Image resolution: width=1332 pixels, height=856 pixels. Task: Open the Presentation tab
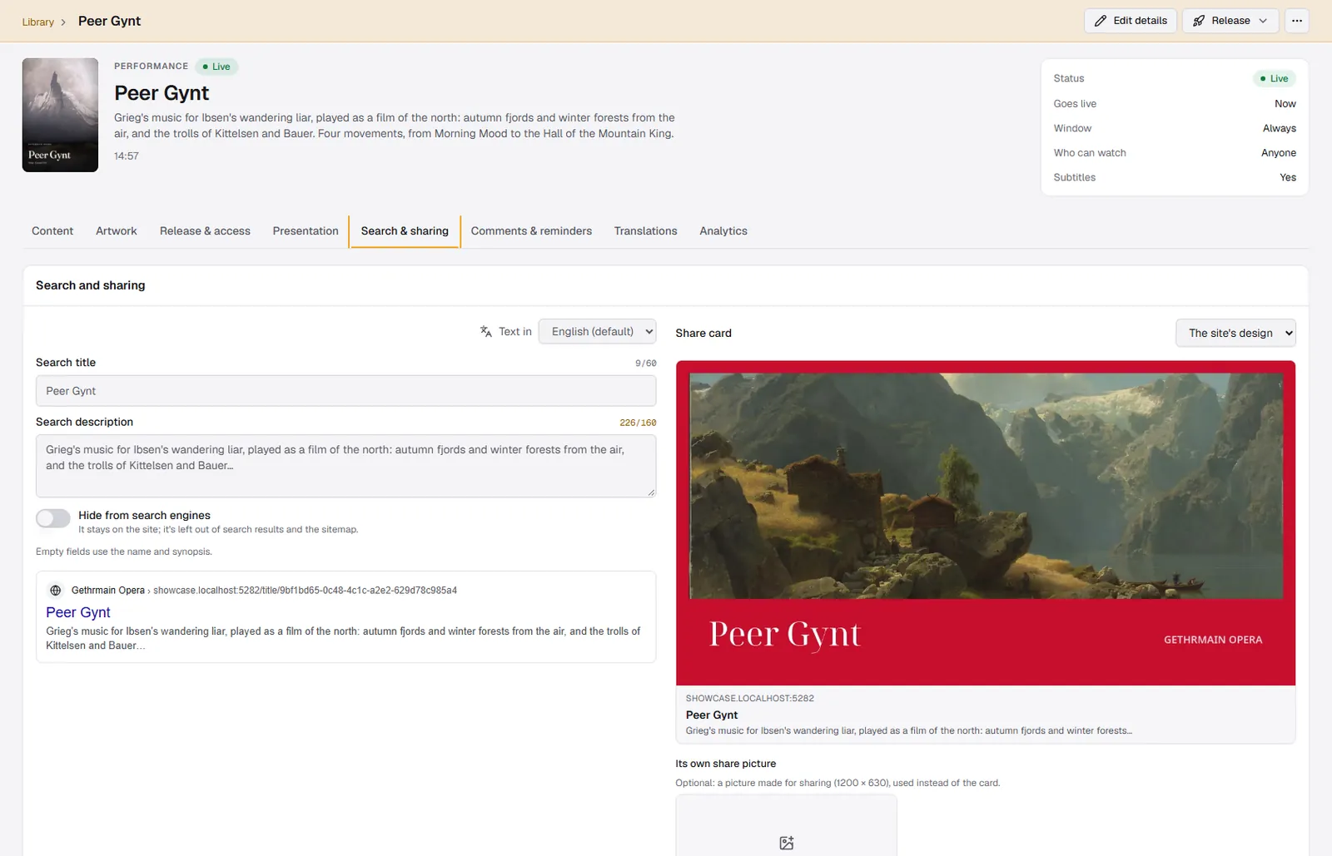306,231
